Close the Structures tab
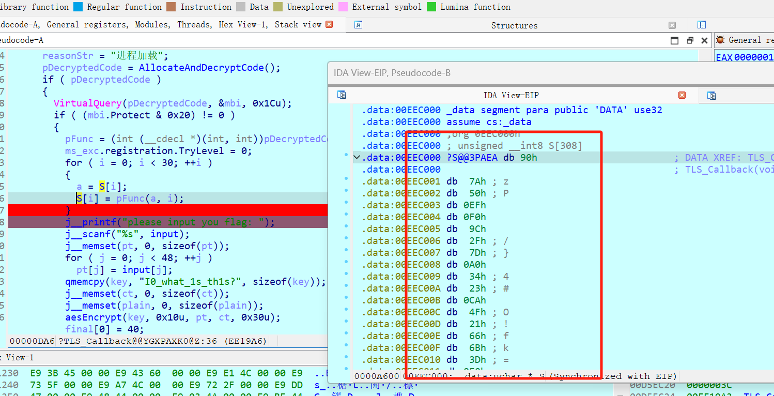The height and width of the screenshot is (396, 774). [x=672, y=25]
